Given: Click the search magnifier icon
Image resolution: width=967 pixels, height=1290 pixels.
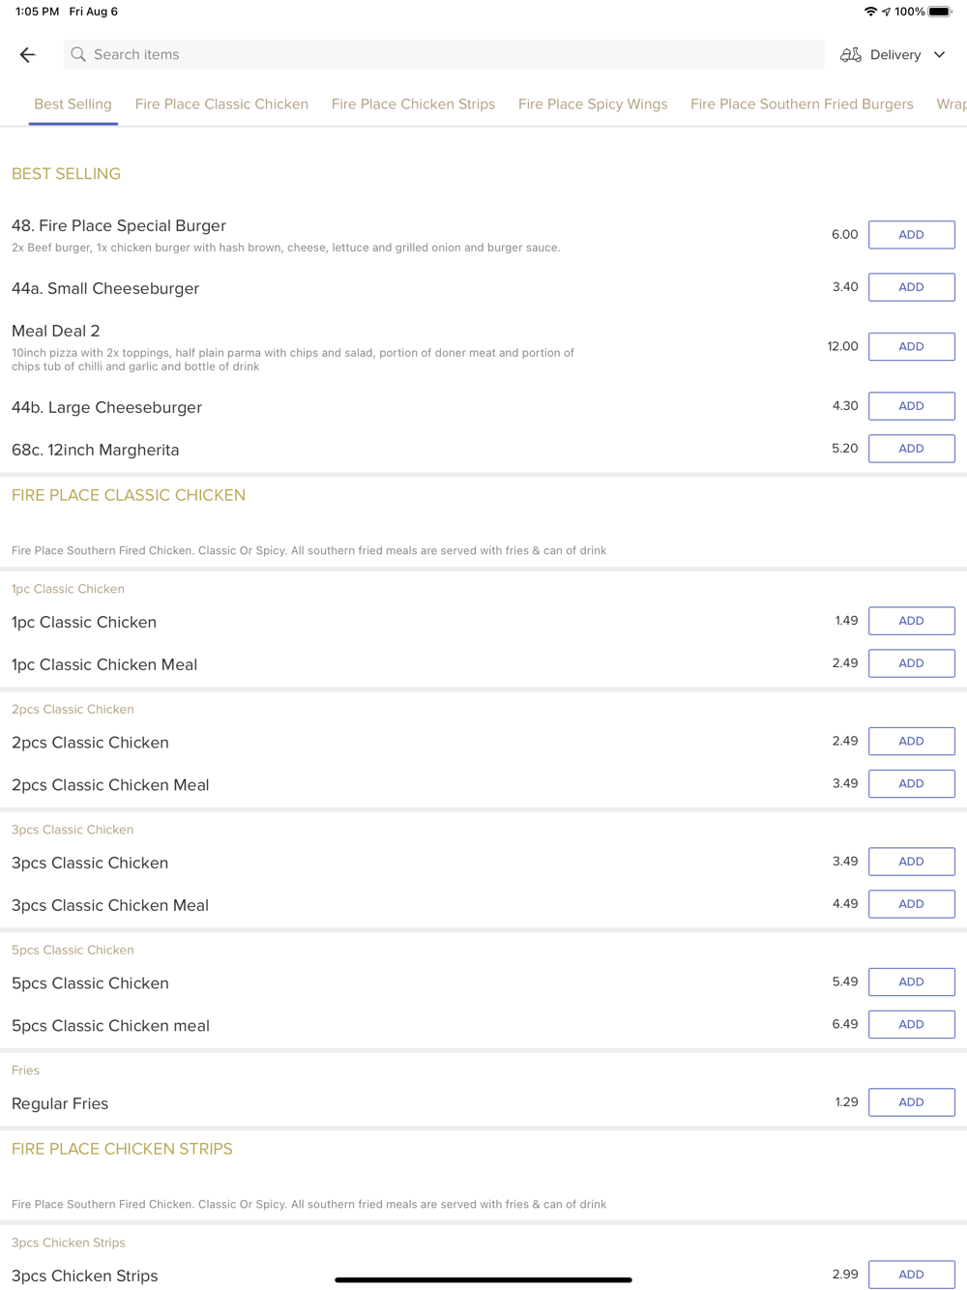Looking at the screenshot, I should [x=78, y=55].
